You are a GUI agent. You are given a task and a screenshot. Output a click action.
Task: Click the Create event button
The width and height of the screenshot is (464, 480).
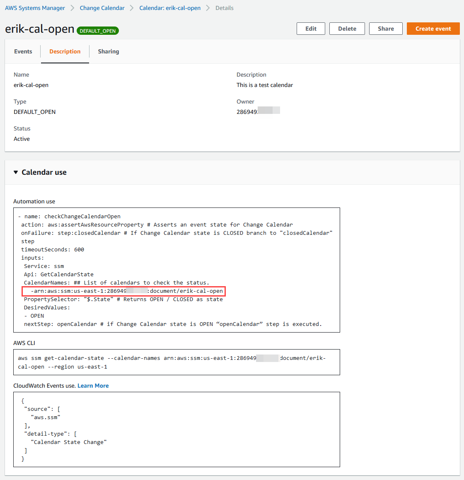pos(433,29)
